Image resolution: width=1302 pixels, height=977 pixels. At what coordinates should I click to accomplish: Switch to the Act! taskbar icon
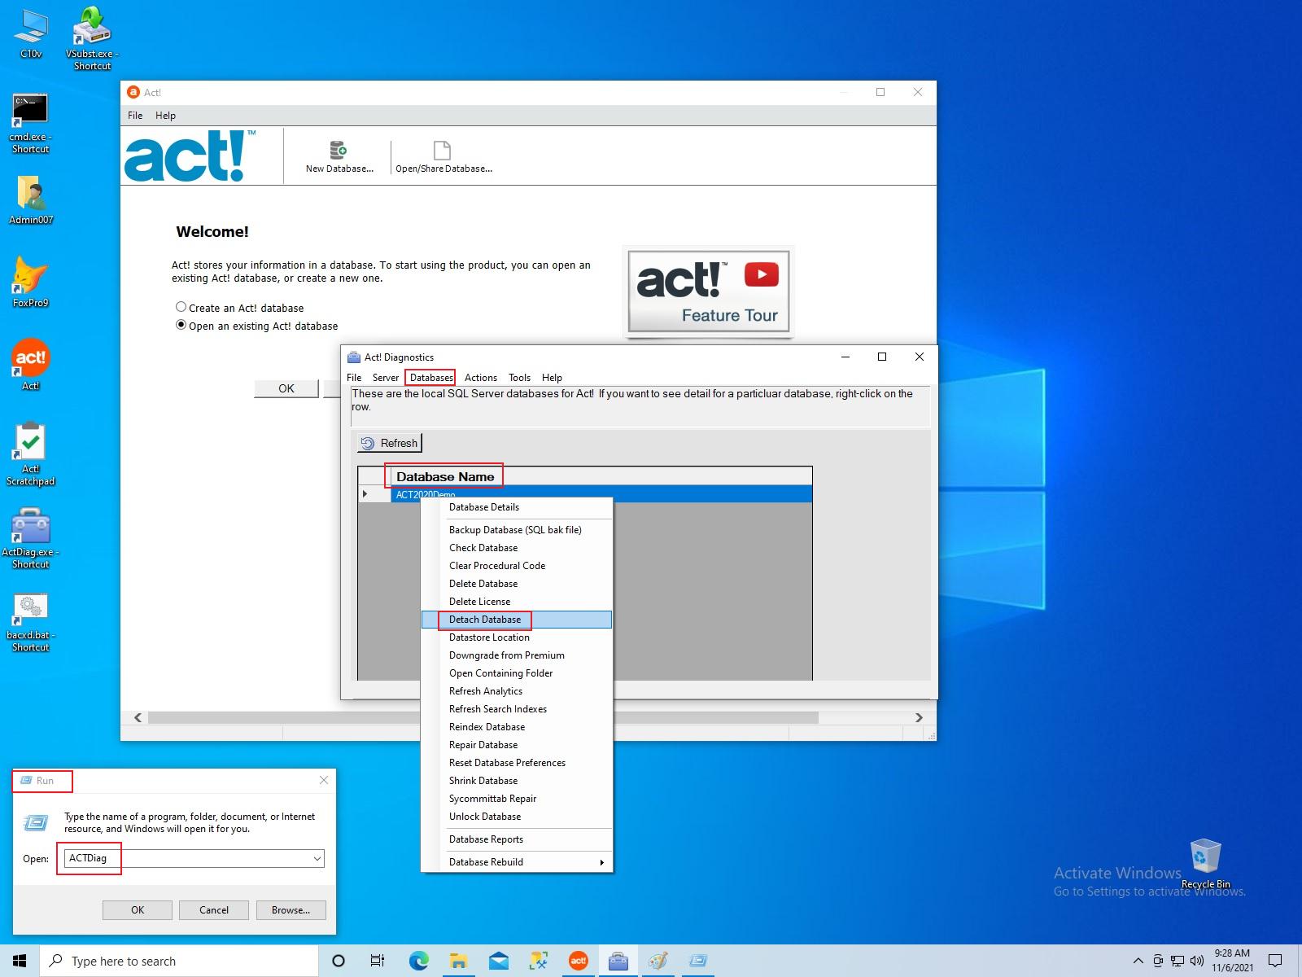tap(578, 961)
